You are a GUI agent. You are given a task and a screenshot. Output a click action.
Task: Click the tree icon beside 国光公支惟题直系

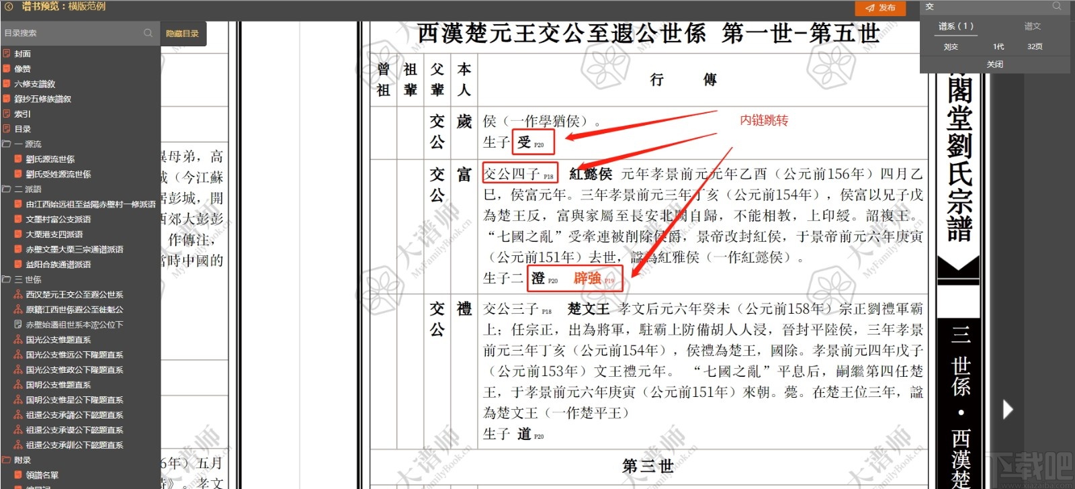pyautogui.click(x=18, y=340)
